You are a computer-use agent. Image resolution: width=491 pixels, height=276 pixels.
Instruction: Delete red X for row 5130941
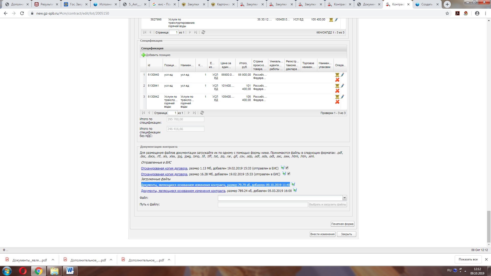[x=337, y=91]
